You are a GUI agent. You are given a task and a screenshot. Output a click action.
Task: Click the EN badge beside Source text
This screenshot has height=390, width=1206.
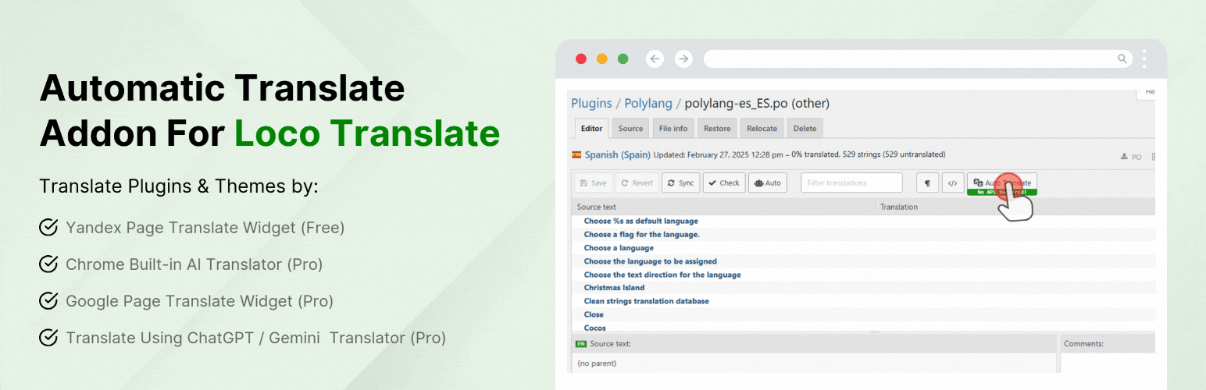(x=580, y=343)
